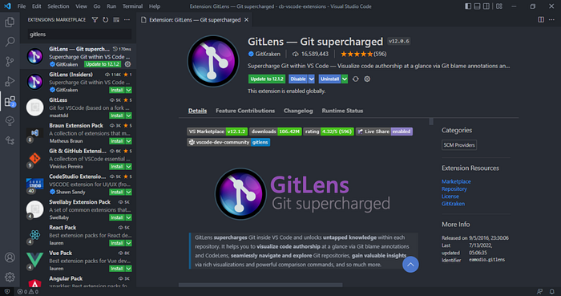Open Install dropdown for Braun Extension Pack
The image size is (561, 296).
click(129, 141)
